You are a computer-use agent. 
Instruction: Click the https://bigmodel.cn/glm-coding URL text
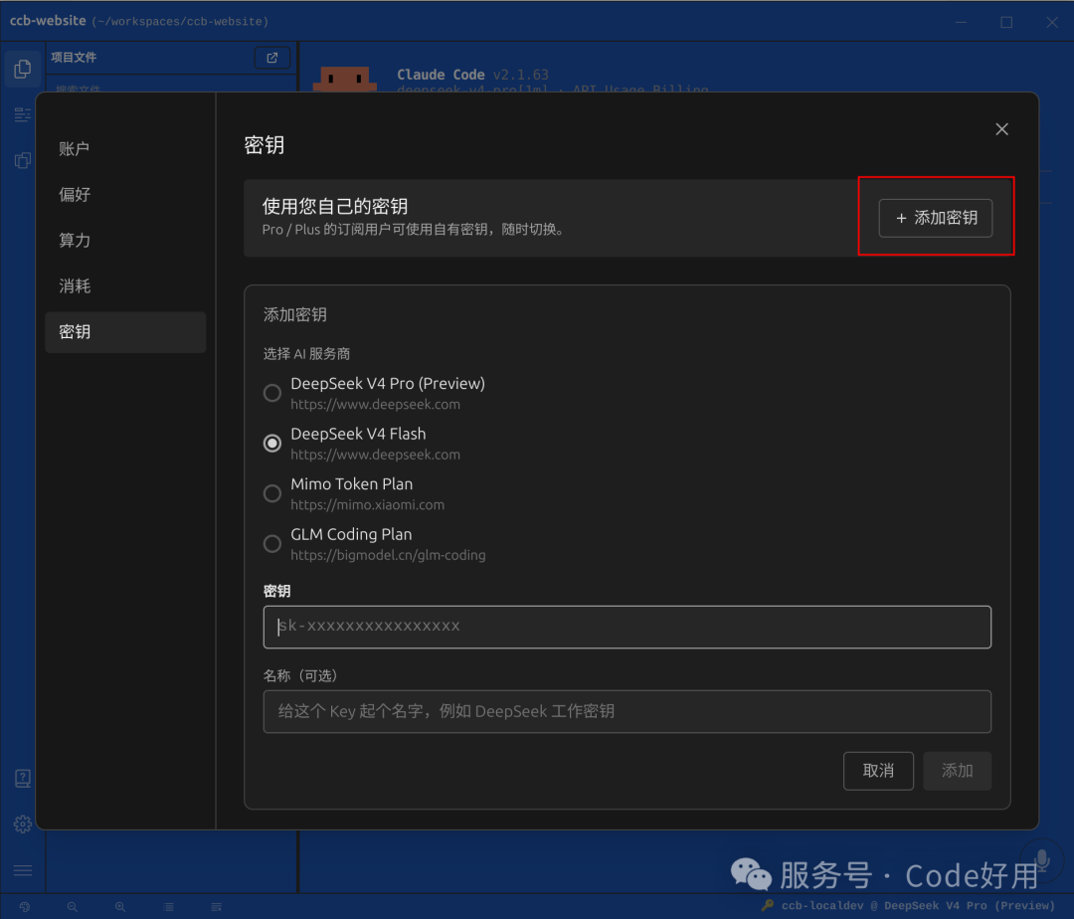pos(388,555)
